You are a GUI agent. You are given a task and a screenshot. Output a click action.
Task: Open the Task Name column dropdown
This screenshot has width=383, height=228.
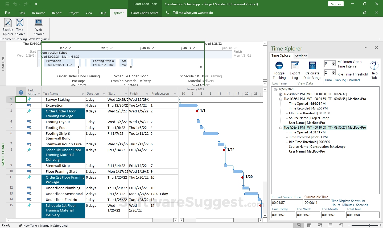point(83,94)
